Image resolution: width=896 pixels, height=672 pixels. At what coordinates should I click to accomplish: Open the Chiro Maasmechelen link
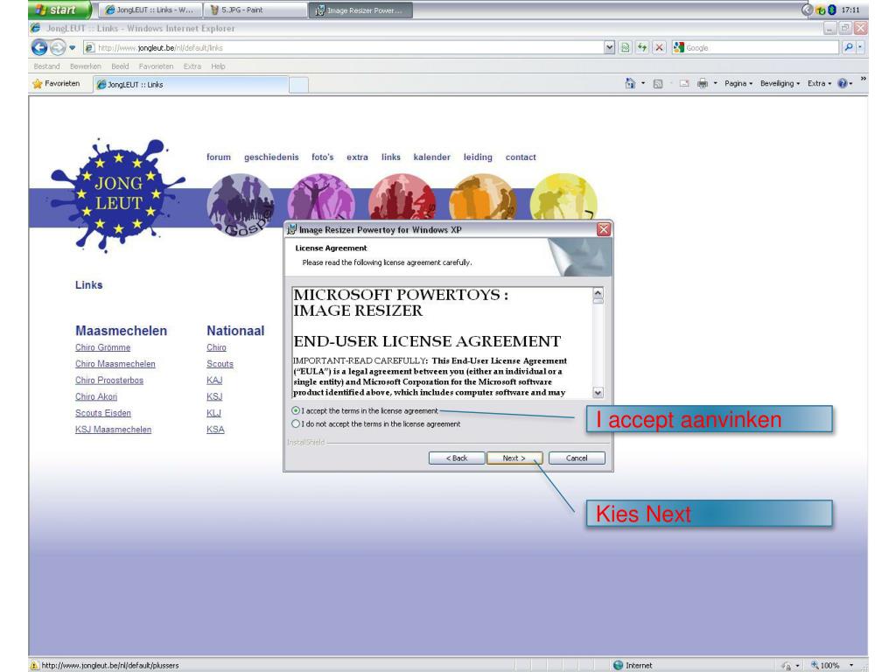point(115,364)
